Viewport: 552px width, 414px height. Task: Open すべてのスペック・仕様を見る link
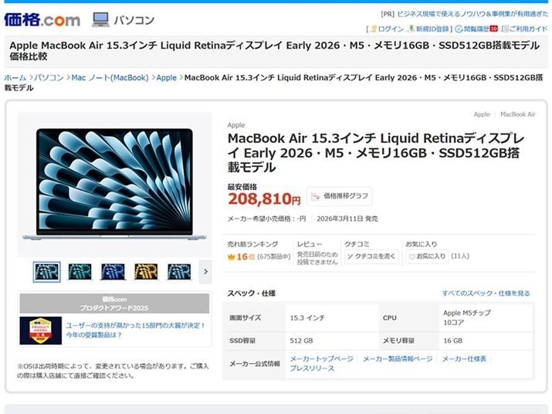coord(486,294)
